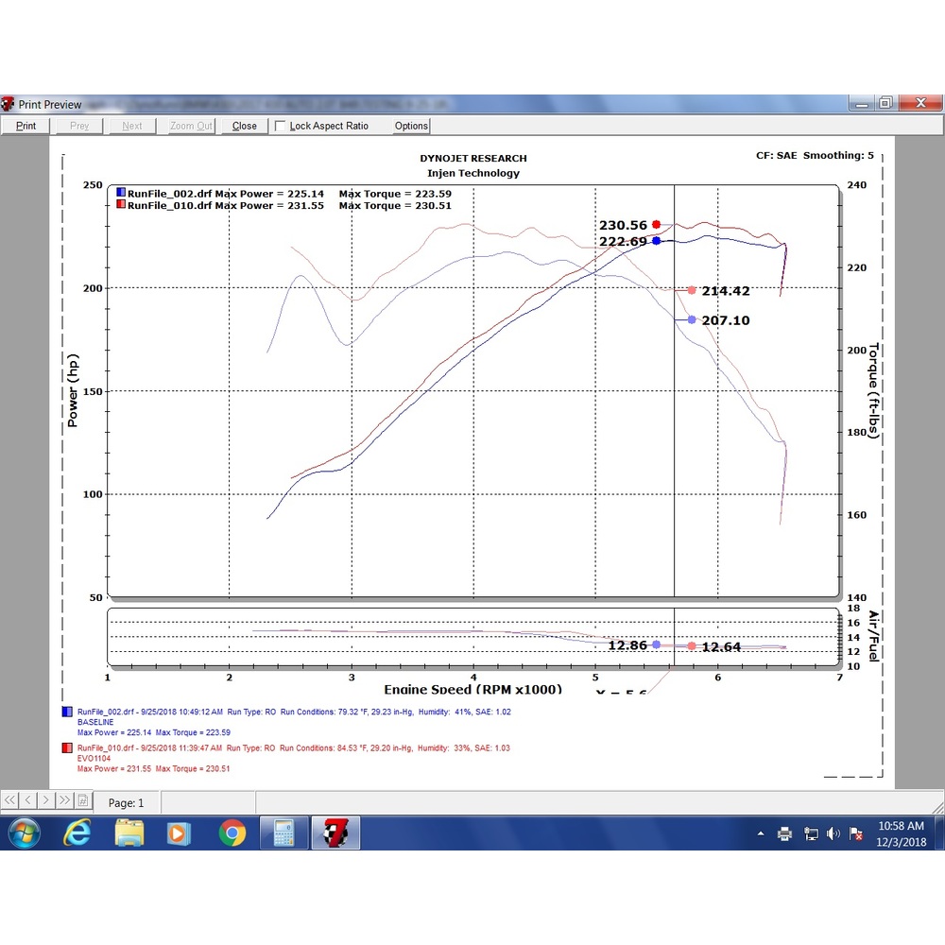The height and width of the screenshot is (945, 945).
Task: Open Action Center flag tray icon
Action: point(855,834)
